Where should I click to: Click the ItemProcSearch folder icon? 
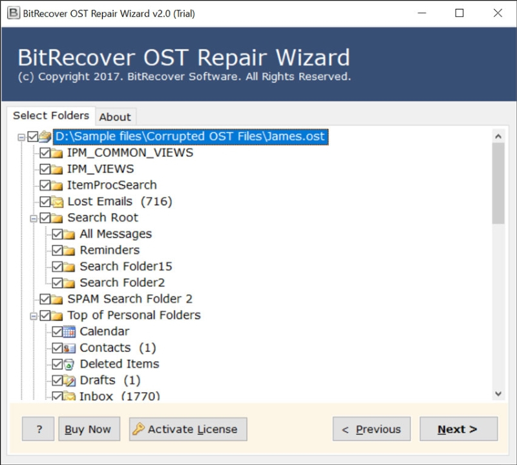(57, 185)
